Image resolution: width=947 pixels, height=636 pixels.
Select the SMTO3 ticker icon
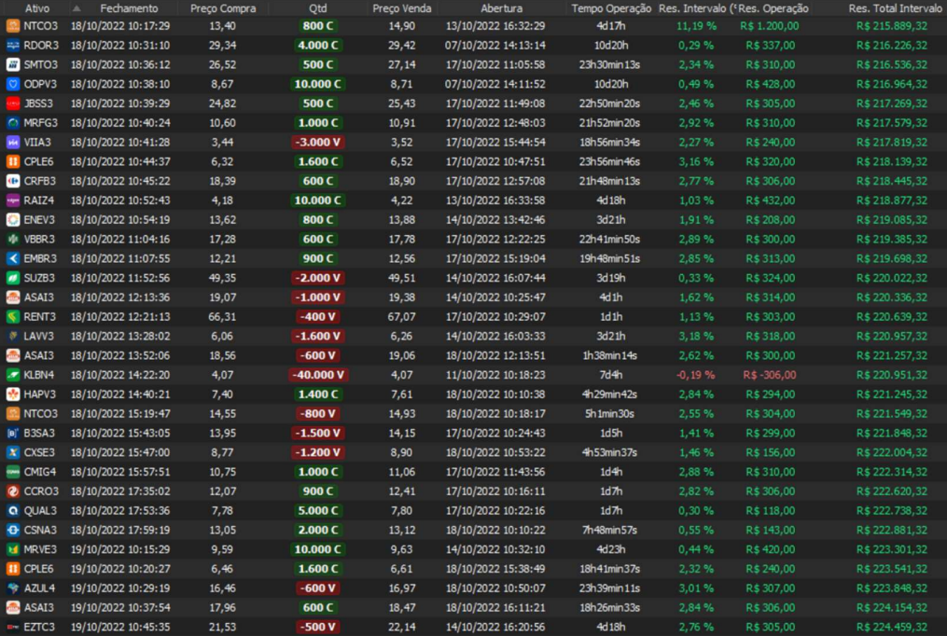(x=13, y=64)
